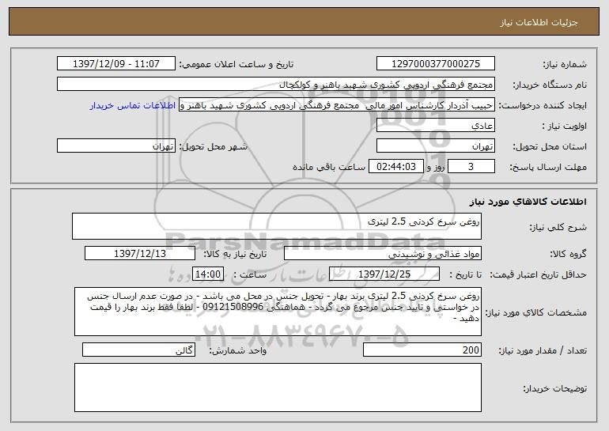The width and height of the screenshot is (609, 431).
Task: Select the goods group field مواد غذائی و نوشیدنی
Action: click(x=383, y=254)
